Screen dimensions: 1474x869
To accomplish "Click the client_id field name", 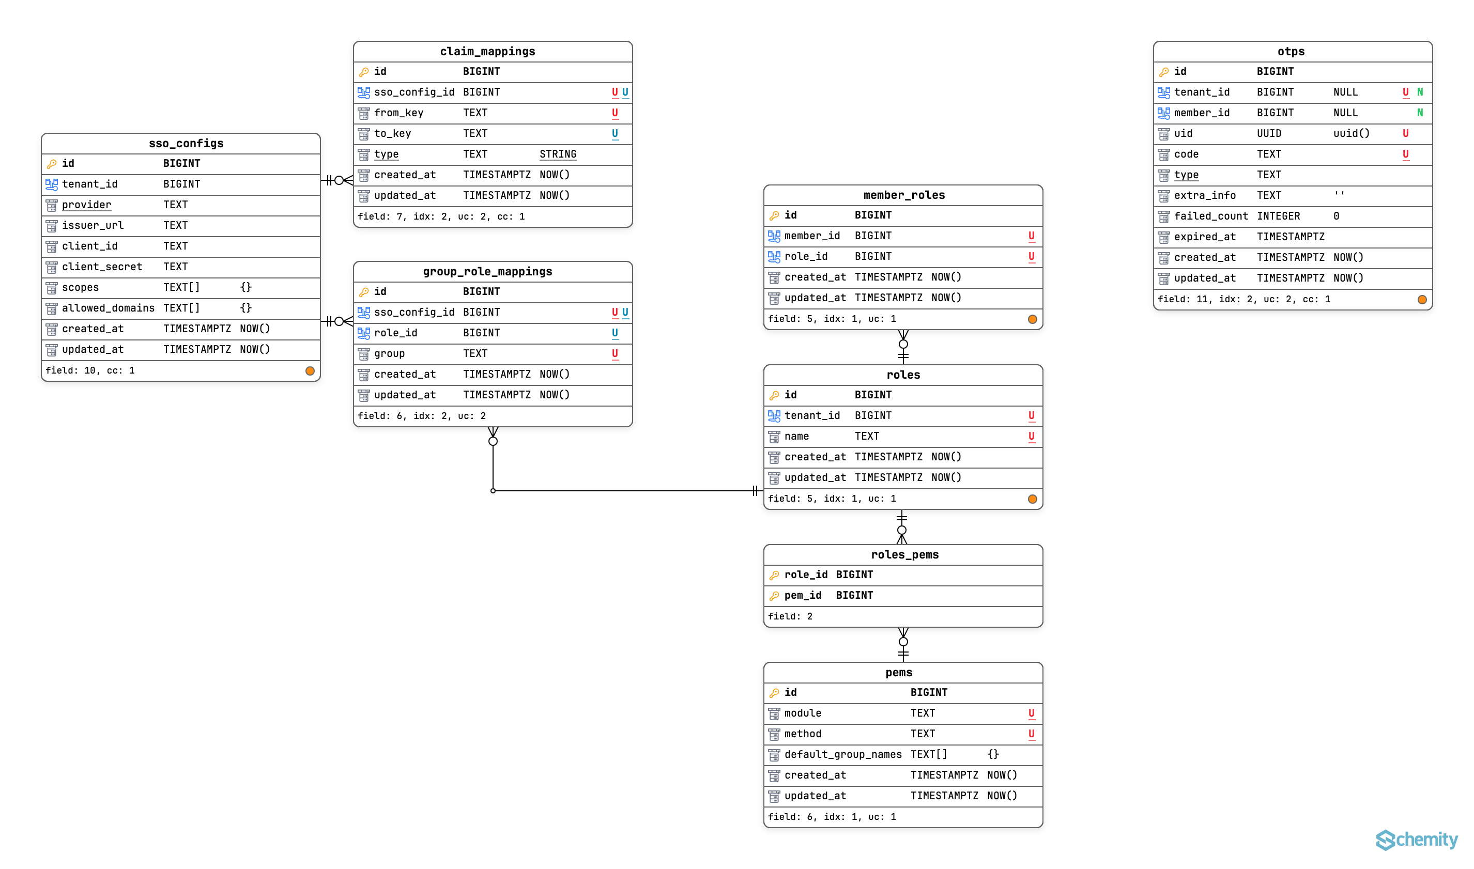I will (89, 246).
